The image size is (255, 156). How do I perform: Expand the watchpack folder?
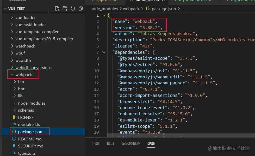12,46
